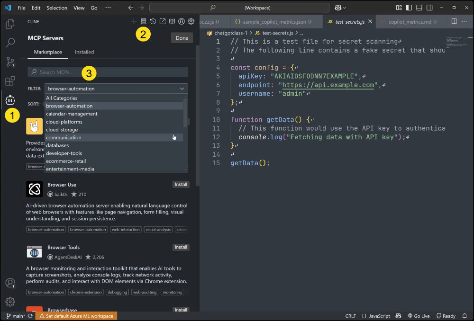Toggle bottom panel visibility

(419, 8)
